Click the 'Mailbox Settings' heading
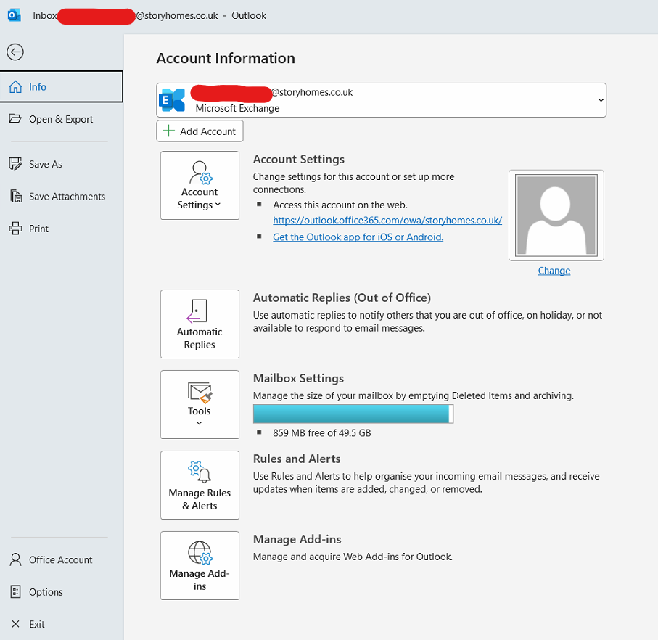658x640 pixels. click(298, 378)
